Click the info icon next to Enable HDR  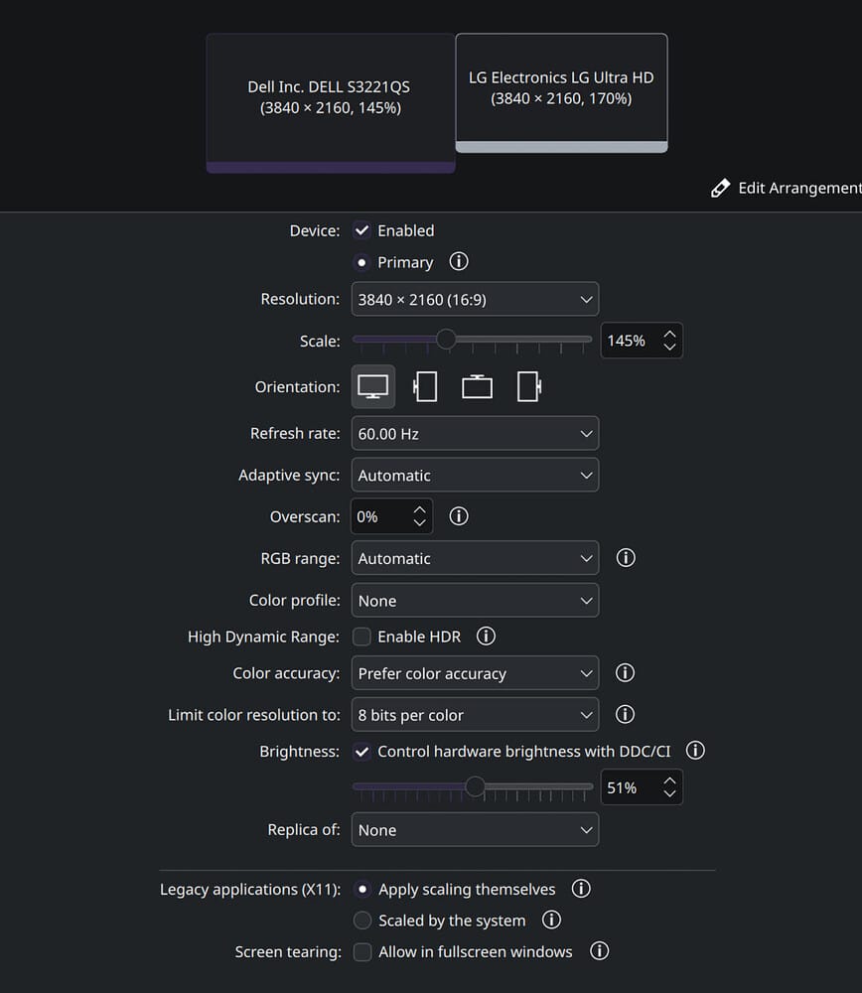(x=486, y=636)
